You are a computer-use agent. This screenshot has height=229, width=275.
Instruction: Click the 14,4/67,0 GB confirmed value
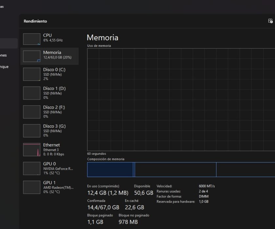coord(103,207)
